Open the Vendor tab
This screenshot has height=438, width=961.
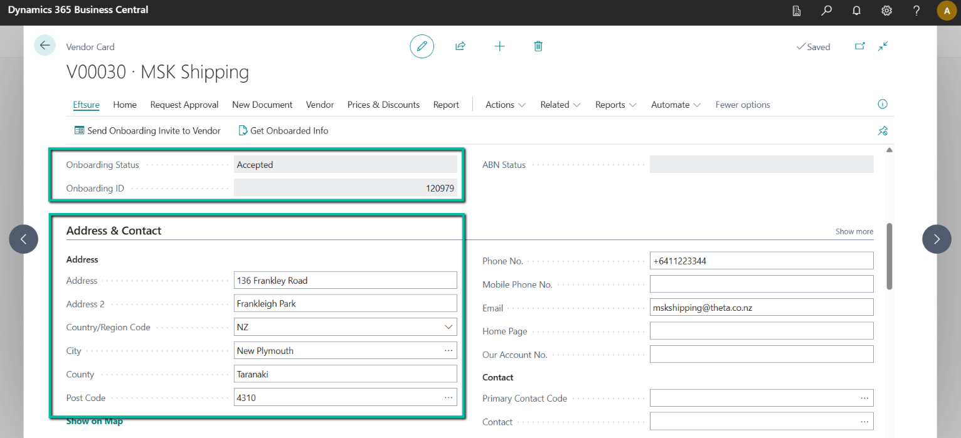tap(320, 105)
